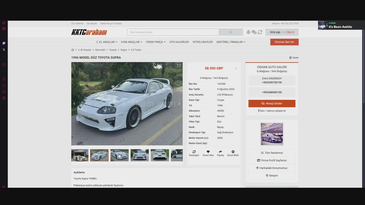
Task: Click breadcrumb Supra
Action: tap(124, 50)
